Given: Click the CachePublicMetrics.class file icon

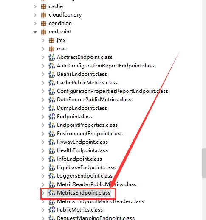Looking at the screenshot, I should (52, 83).
